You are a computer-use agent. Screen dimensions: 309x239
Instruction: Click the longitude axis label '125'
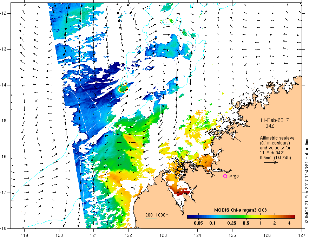pyautogui.click(x=232, y=235)
